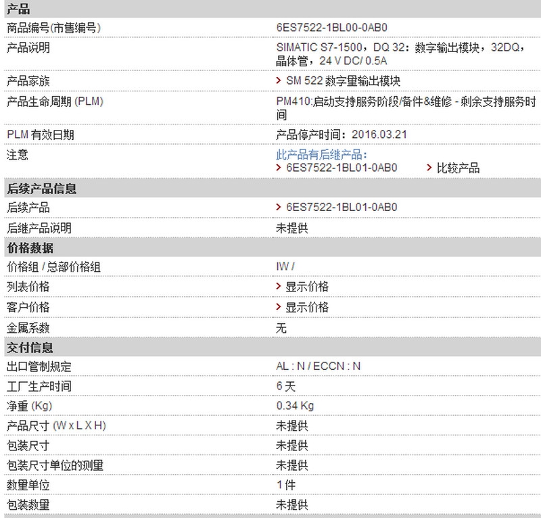Click the 无 value for 金属系数
The height and width of the screenshot is (518, 541).
281,328
